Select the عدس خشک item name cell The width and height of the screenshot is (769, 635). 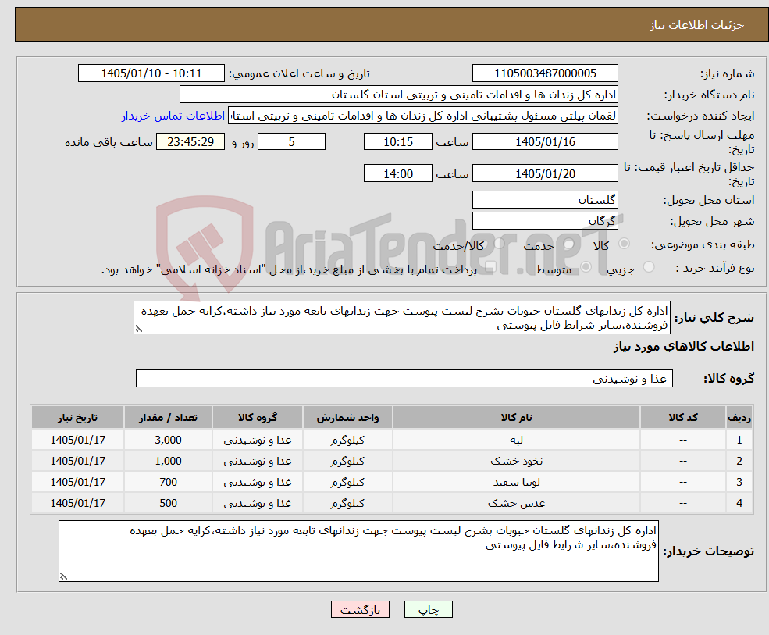(x=516, y=503)
